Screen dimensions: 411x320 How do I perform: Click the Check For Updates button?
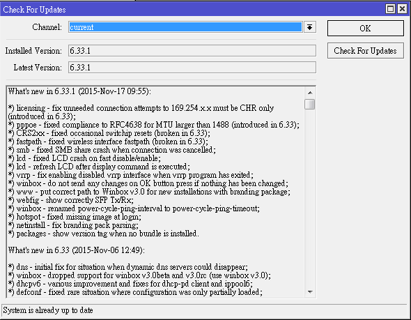click(x=366, y=51)
